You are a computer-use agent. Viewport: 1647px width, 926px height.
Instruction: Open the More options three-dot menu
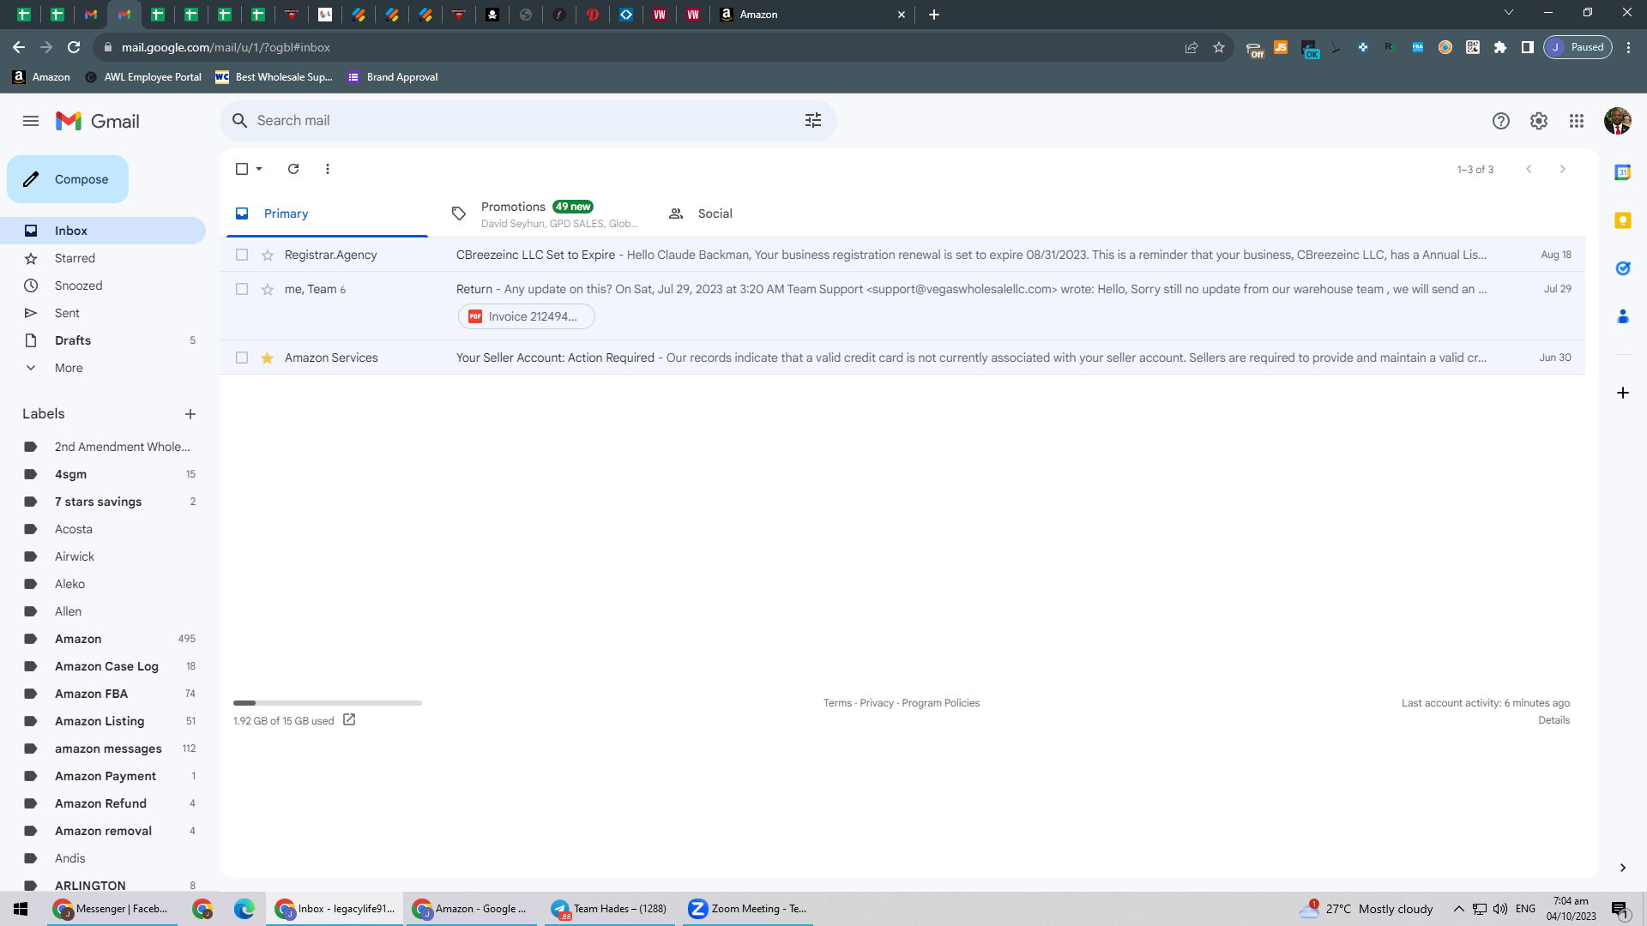point(328,169)
